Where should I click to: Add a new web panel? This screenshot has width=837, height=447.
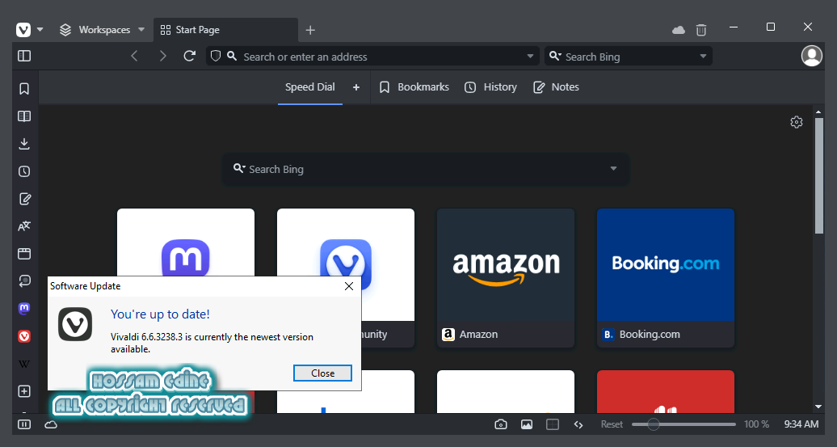click(x=24, y=391)
